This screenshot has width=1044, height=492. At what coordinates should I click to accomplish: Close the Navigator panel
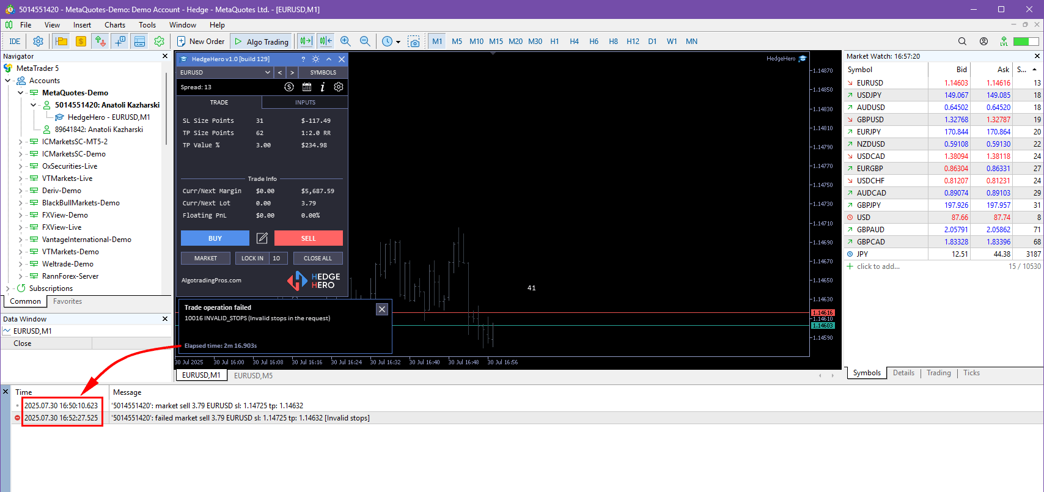(164, 56)
